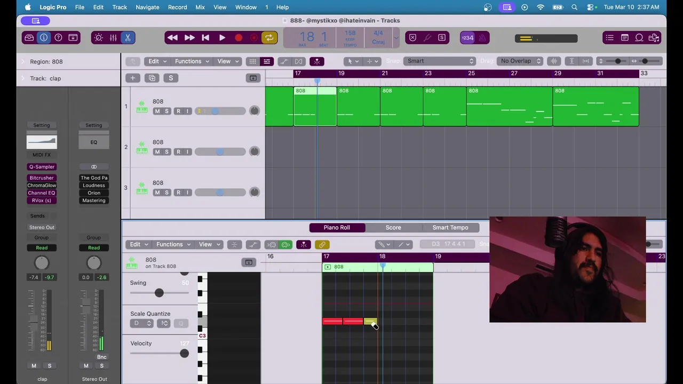This screenshot has width=683, height=384.
Task: Open Smart Controls dial icon
Action: 98,38
